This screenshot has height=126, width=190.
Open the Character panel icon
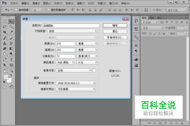pyautogui.click(x=136, y=46)
